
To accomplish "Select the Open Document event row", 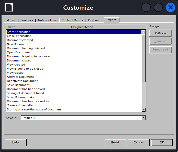I will [18, 52].
